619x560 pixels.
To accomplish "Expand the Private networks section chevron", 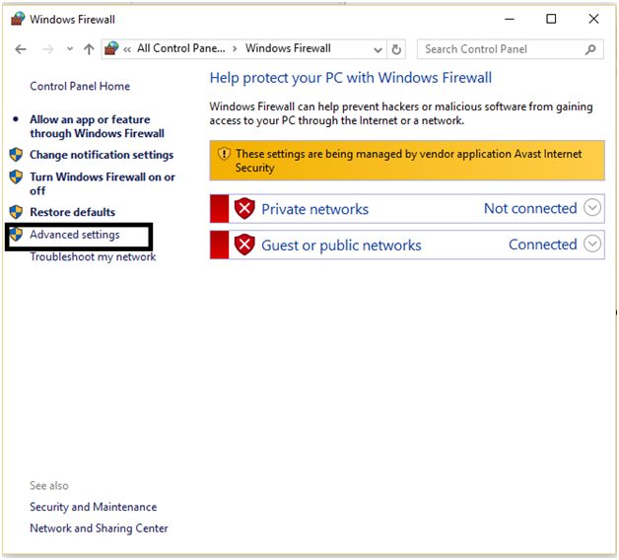I will coord(592,207).
